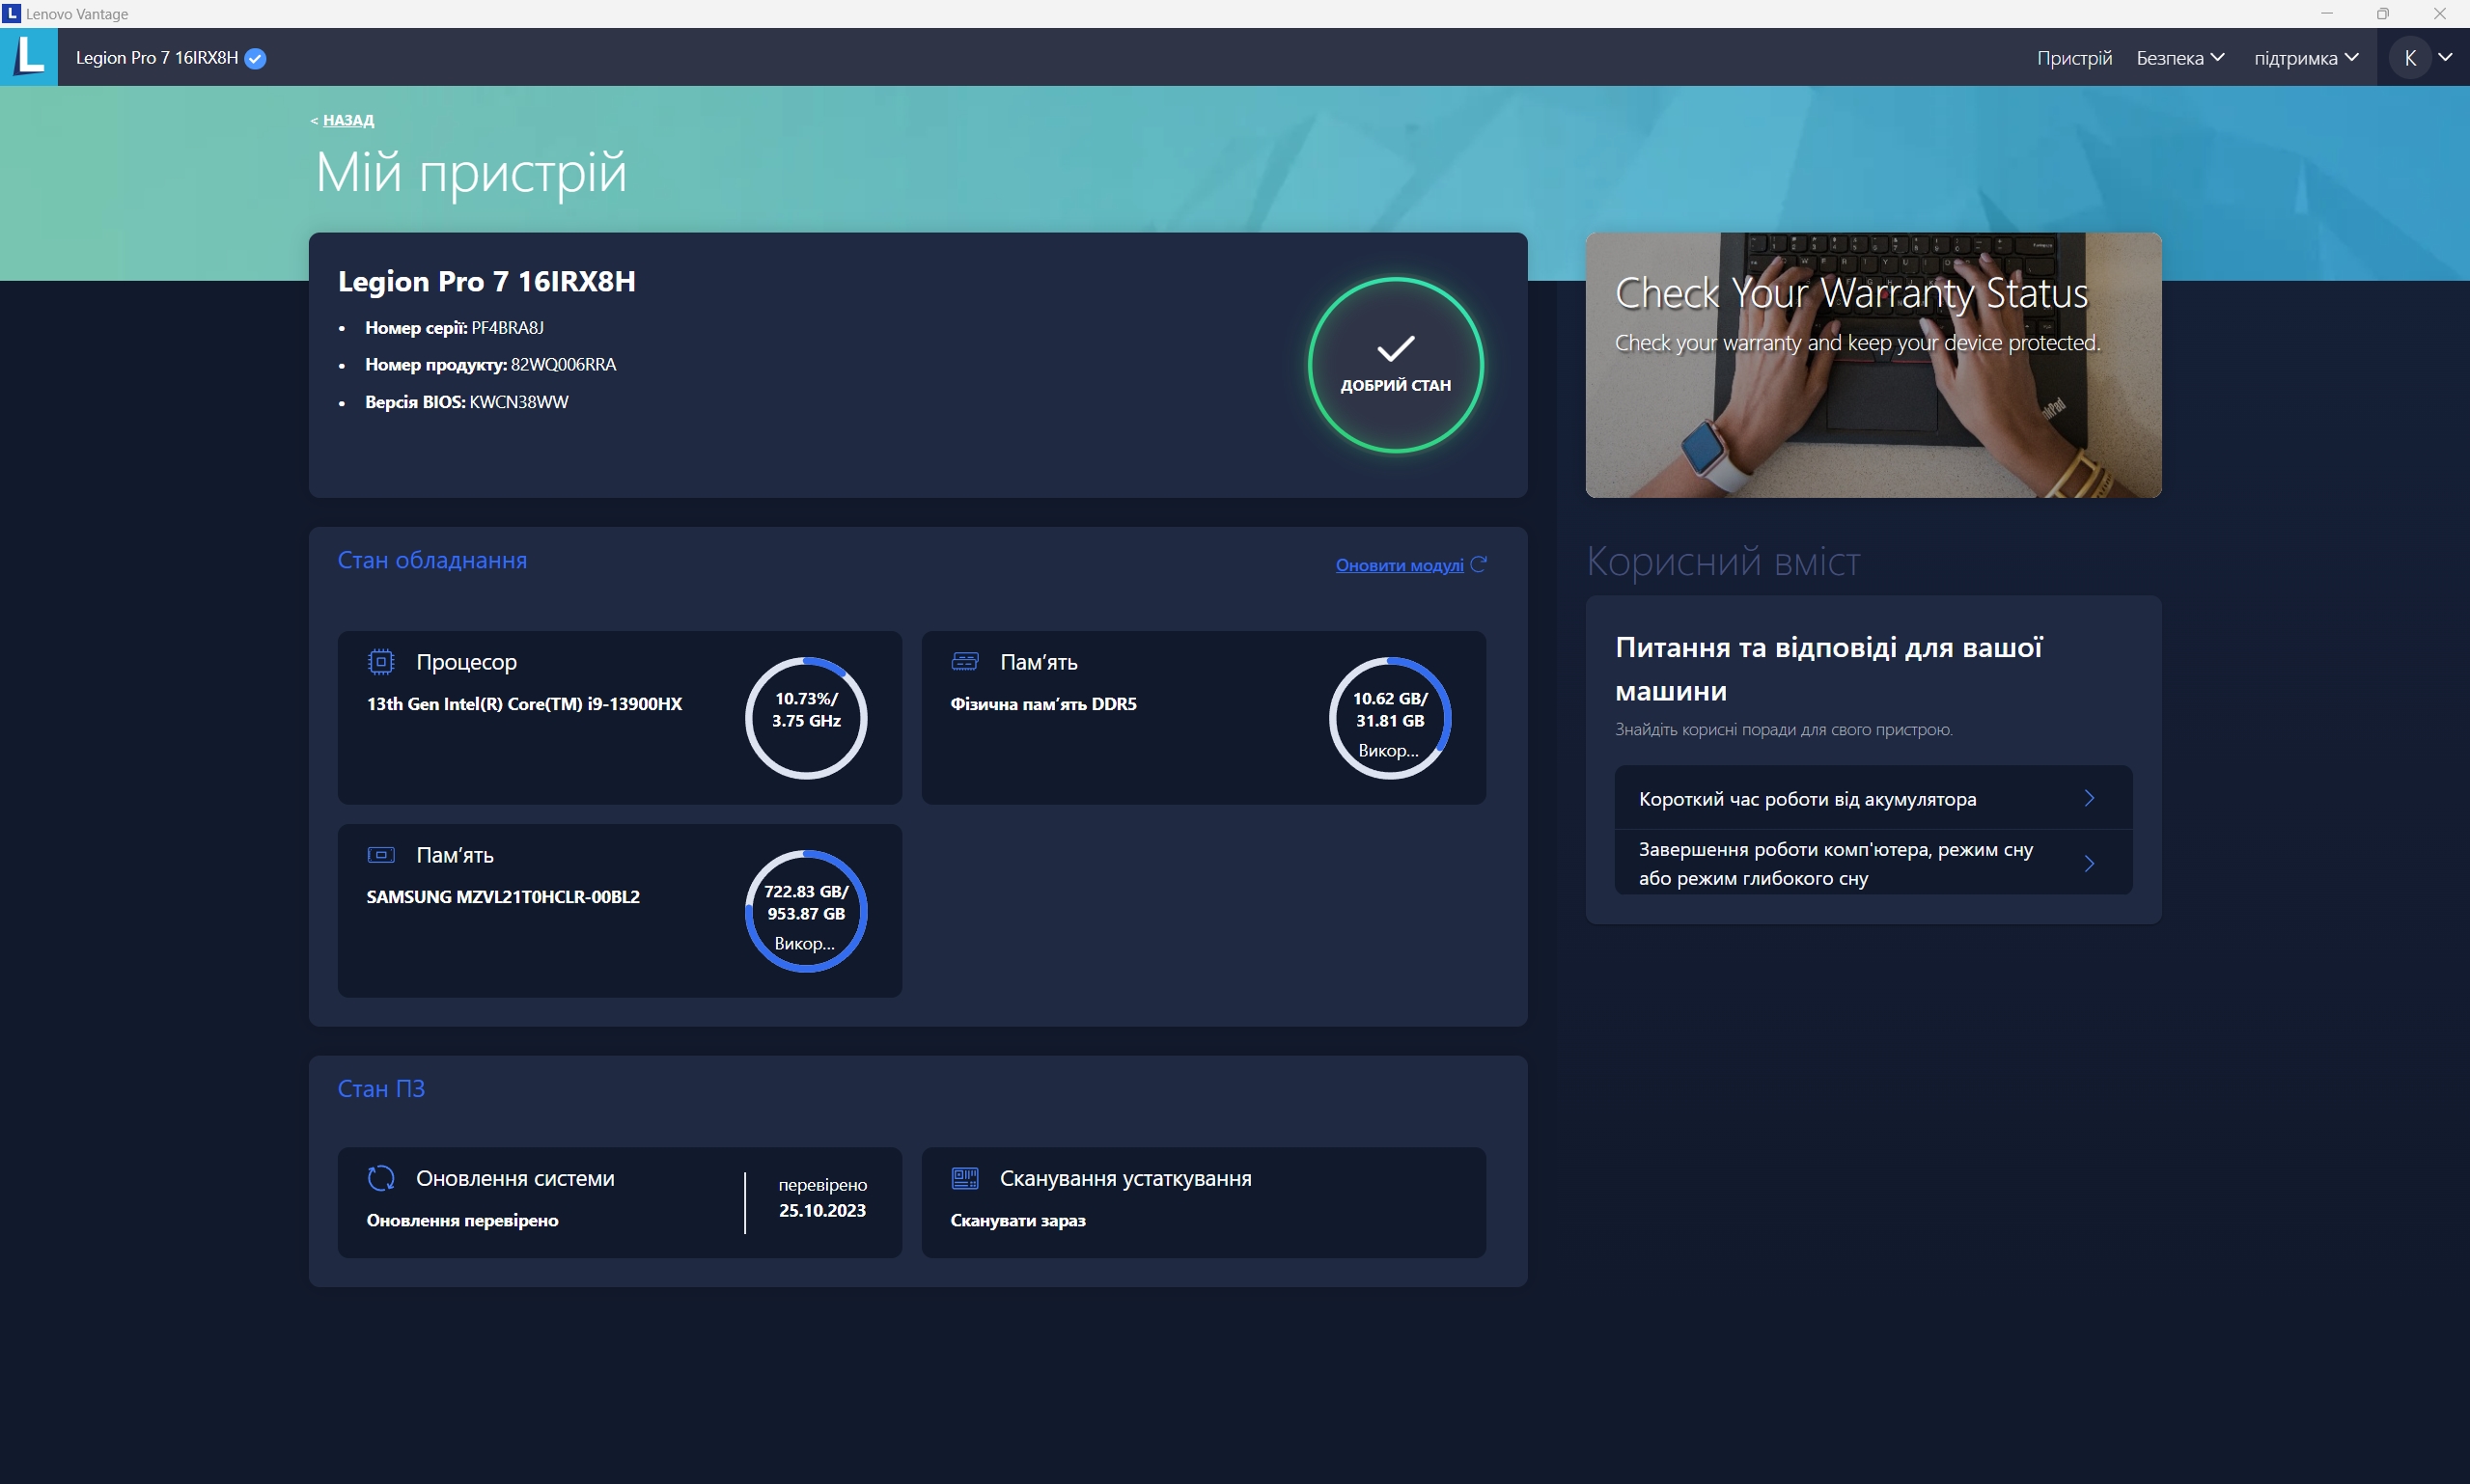Click the system update circular arrows icon
Image resolution: width=2470 pixels, height=1484 pixels.
[x=381, y=1178]
